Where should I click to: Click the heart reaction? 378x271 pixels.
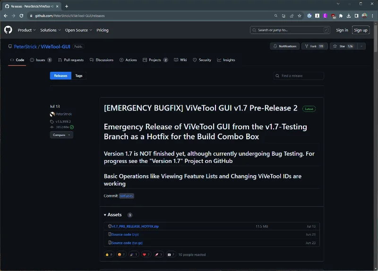[x=146, y=254]
